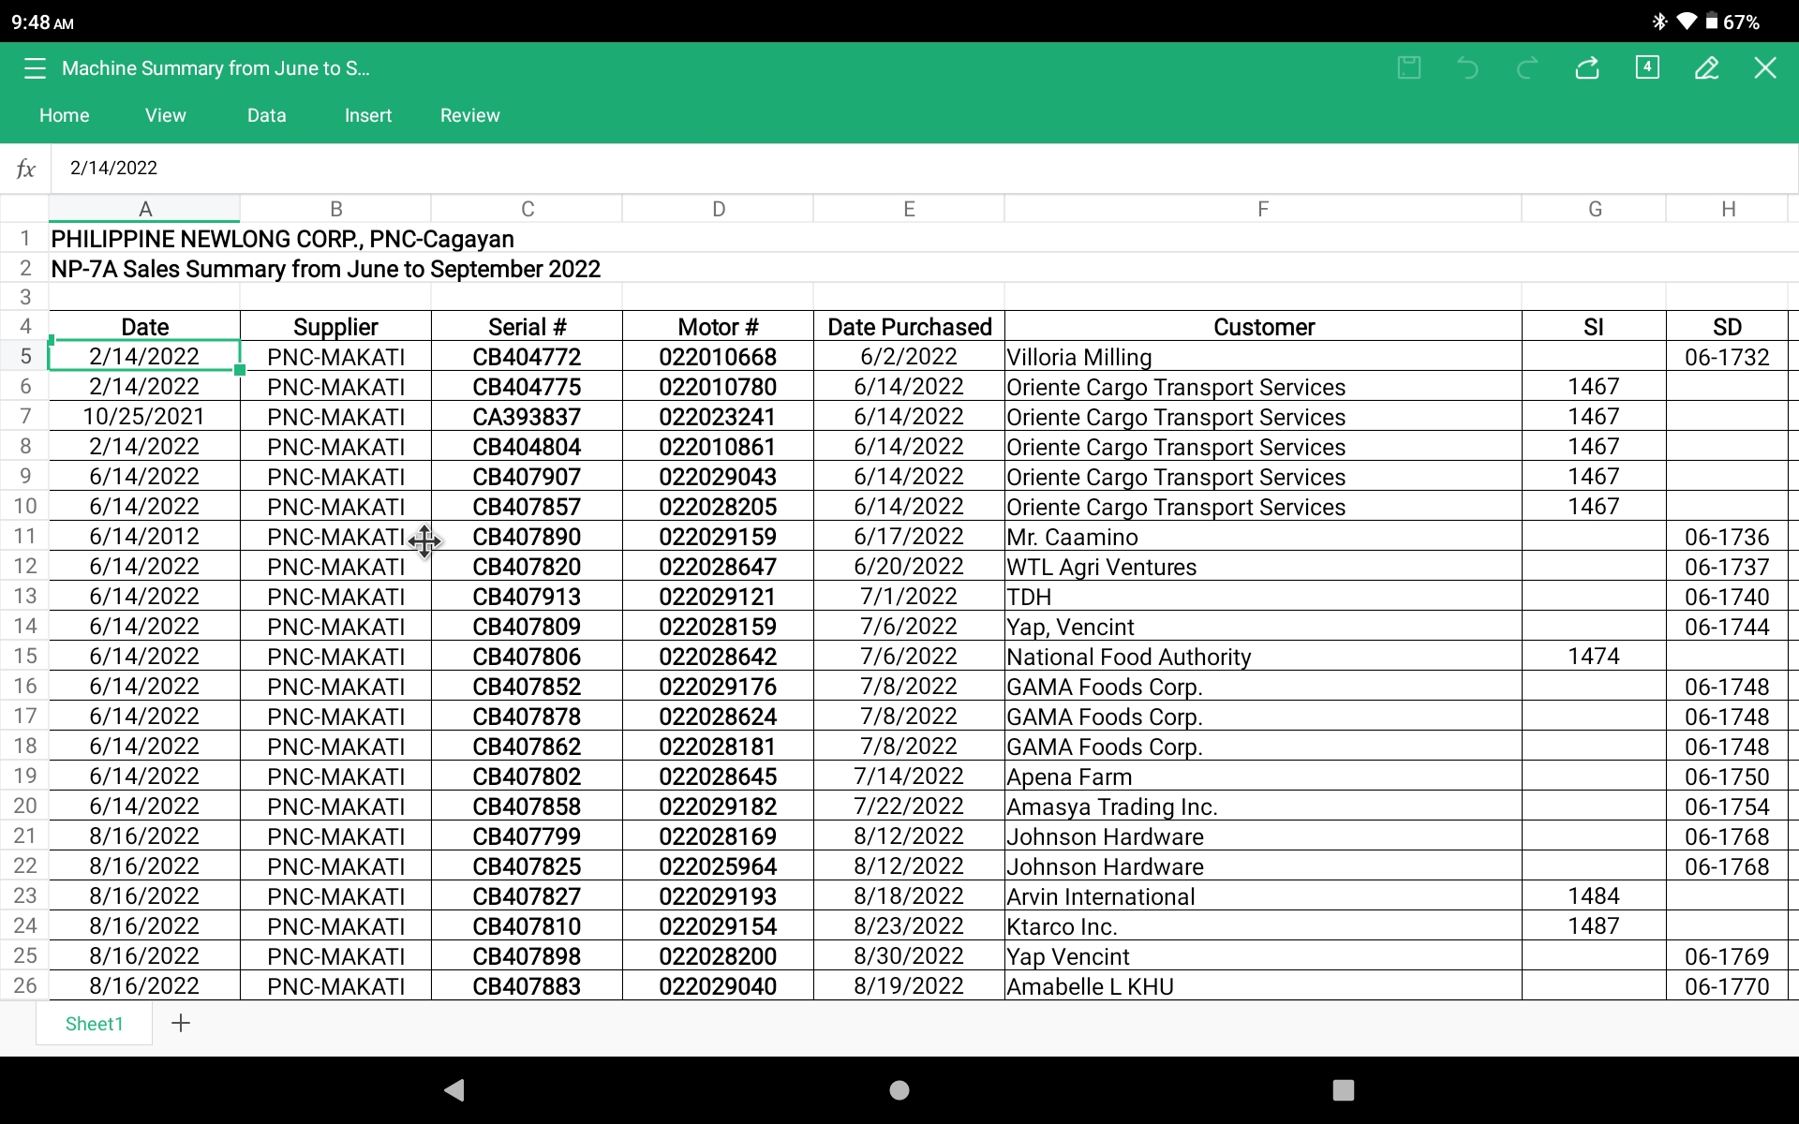Select the Sheet1 sheet tab
This screenshot has width=1799, height=1124.
coord(94,1024)
